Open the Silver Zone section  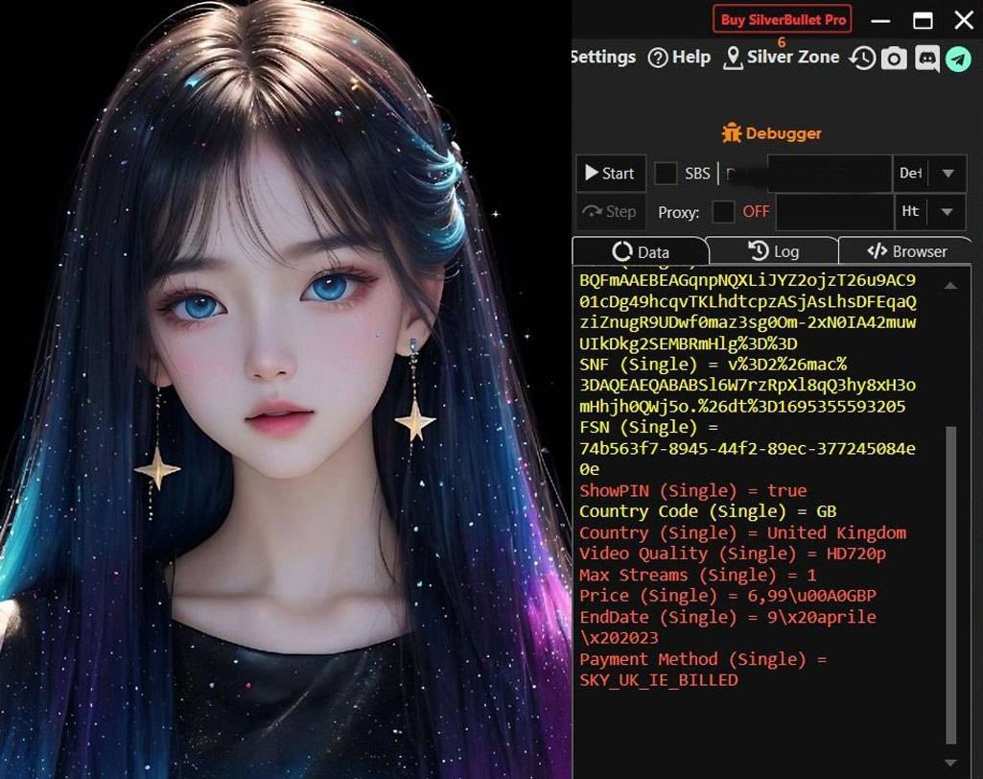pyautogui.click(x=782, y=58)
